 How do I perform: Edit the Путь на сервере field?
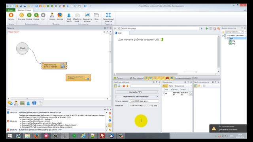(144, 101)
